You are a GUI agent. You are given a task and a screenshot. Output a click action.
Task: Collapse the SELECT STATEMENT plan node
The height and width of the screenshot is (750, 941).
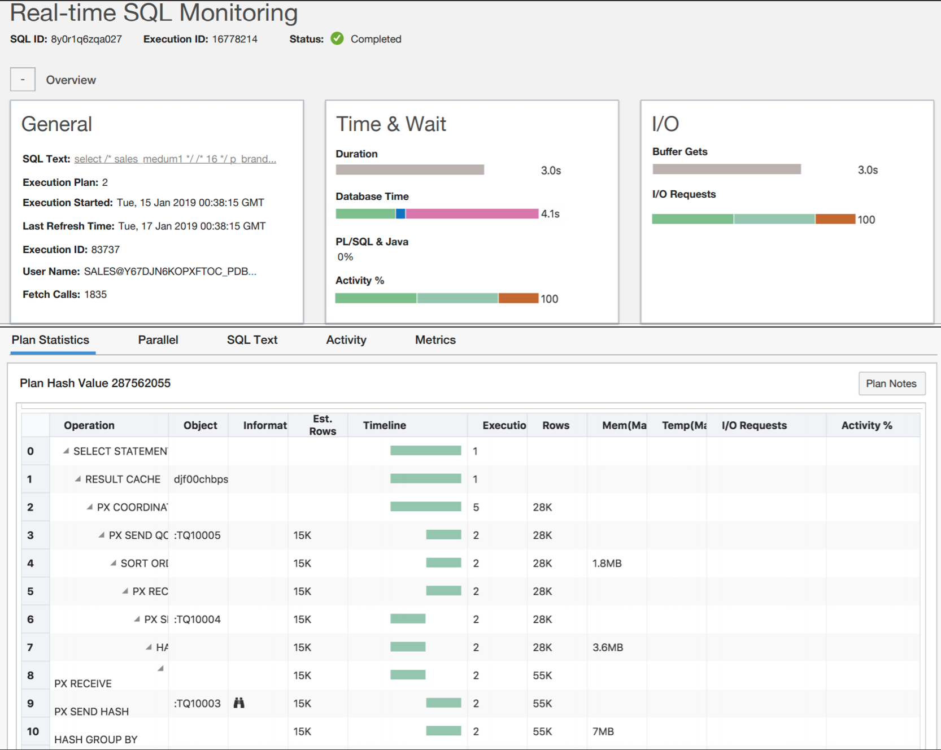pyautogui.click(x=67, y=450)
